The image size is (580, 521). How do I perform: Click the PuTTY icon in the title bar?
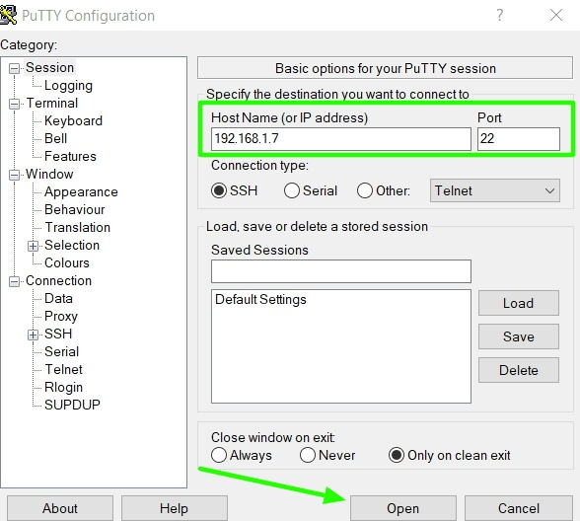(8, 15)
